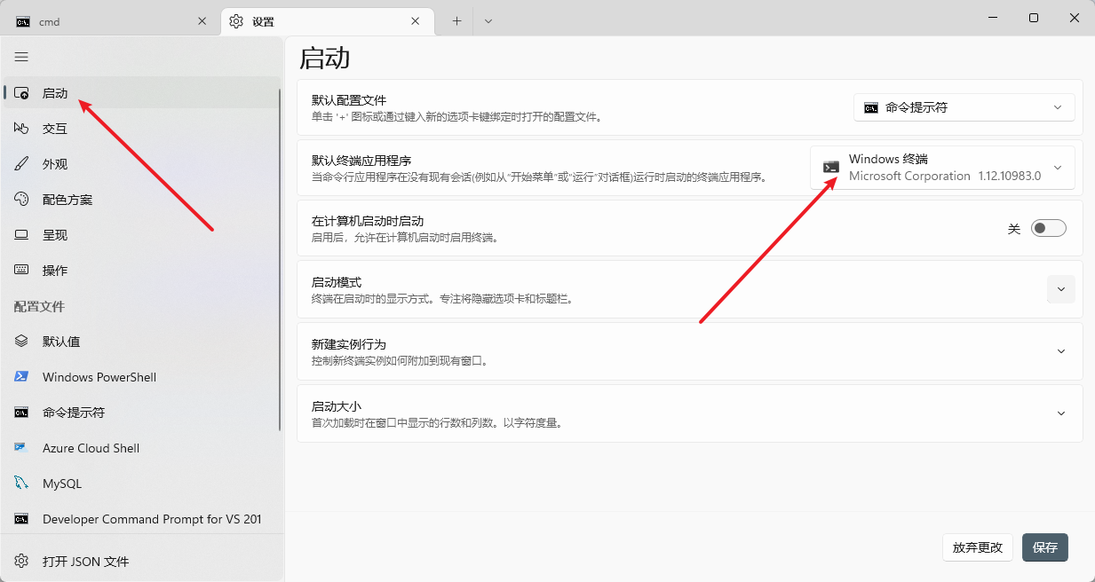
Task: Select 操作 in settings sidebar
Action: click(142, 271)
